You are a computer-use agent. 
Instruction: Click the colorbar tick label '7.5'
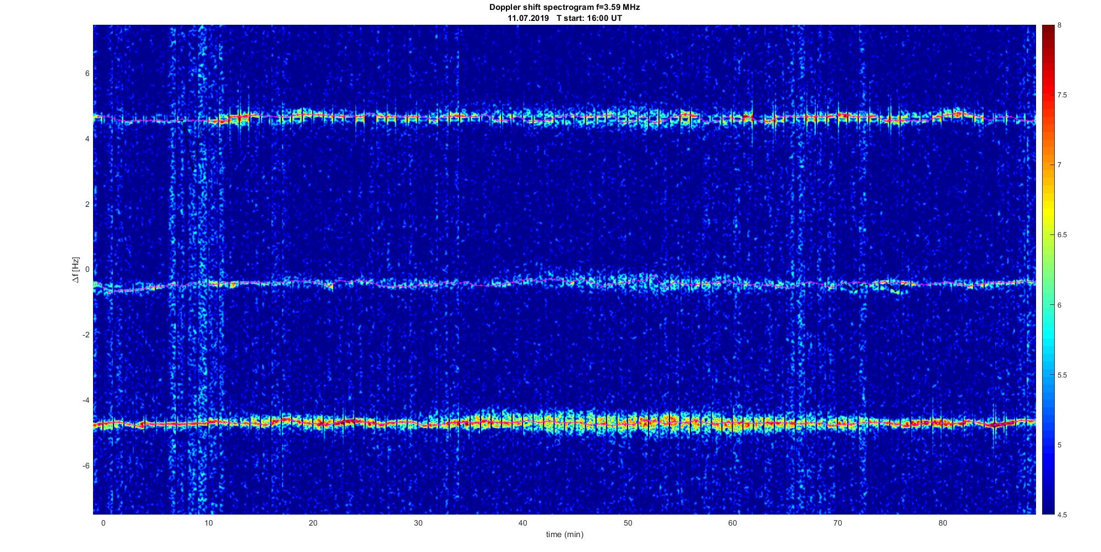(1062, 95)
